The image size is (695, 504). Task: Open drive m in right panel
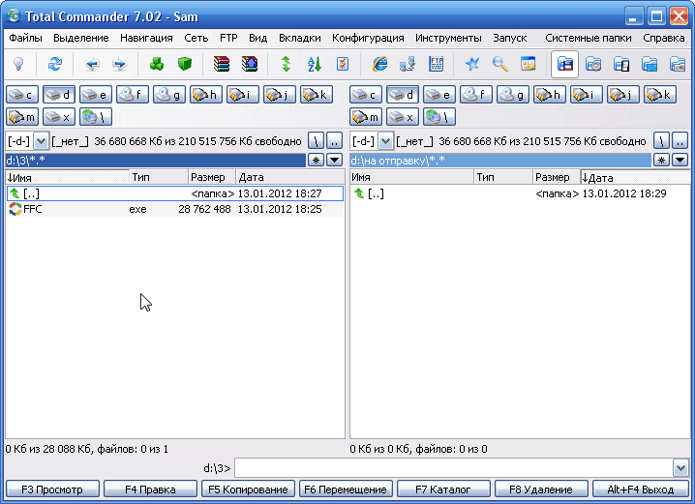(x=366, y=117)
